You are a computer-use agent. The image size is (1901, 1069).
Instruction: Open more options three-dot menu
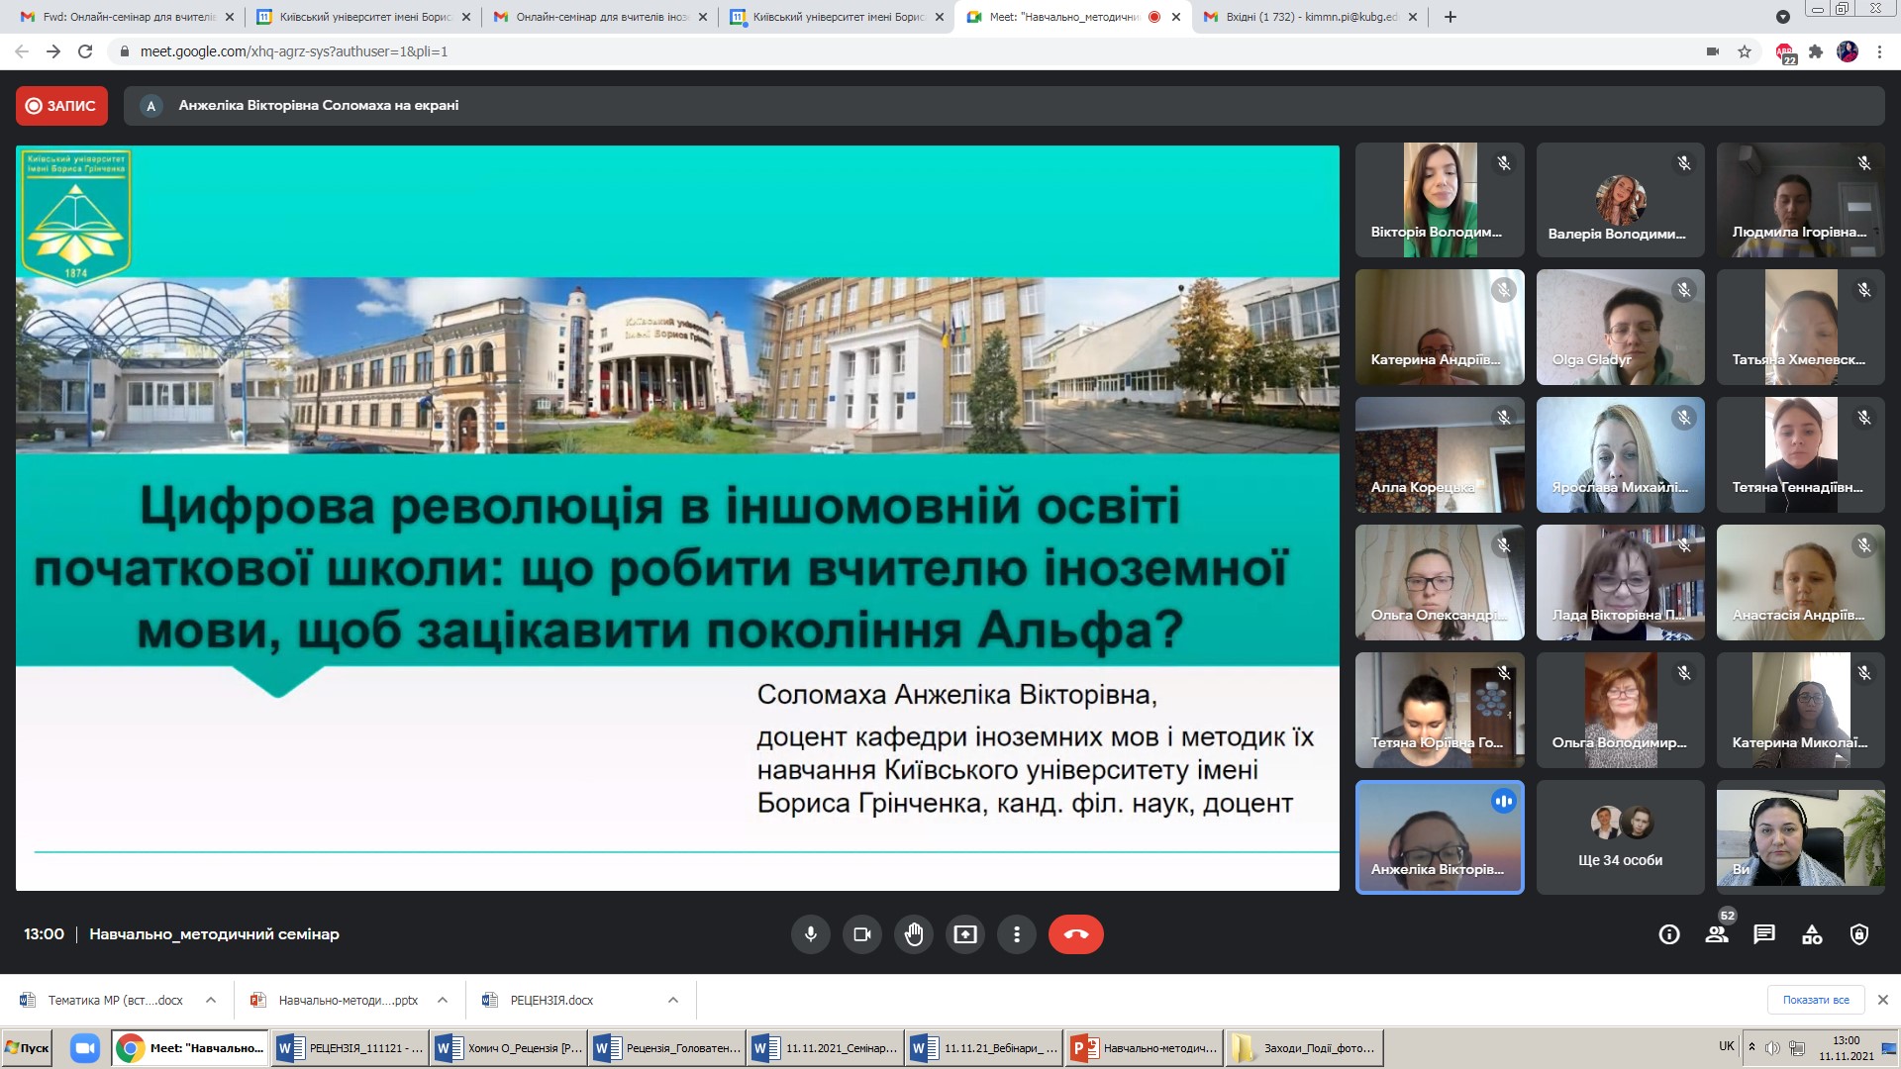pyautogui.click(x=1017, y=934)
